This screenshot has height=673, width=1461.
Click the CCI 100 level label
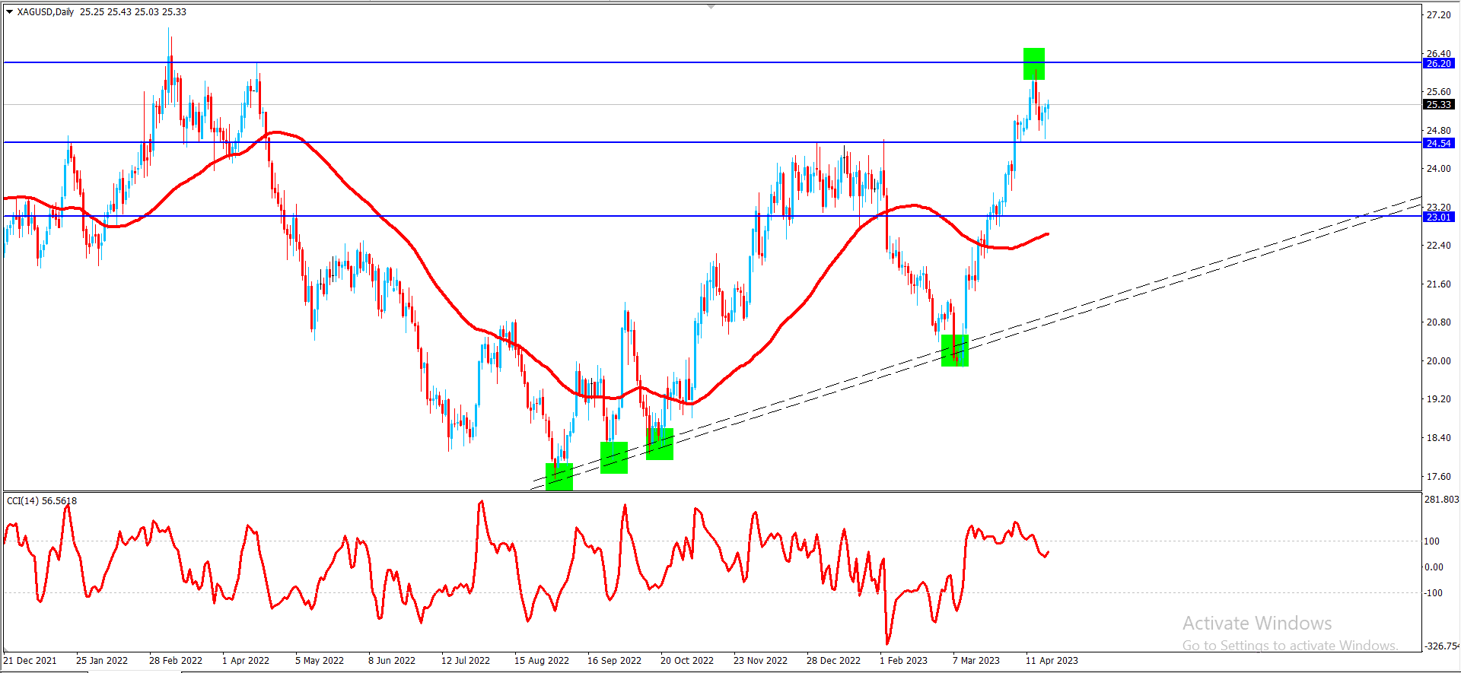(1432, 541)
